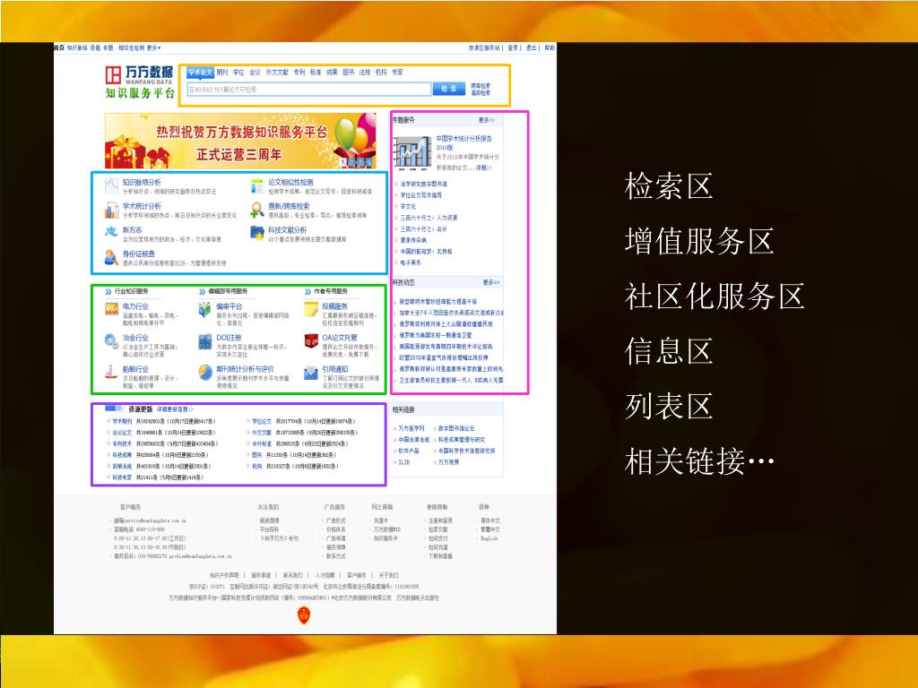The width and height of the screenshot is (918, 688).
Task: Click 知识产权声明 in the footer bar
Action: 224,576
